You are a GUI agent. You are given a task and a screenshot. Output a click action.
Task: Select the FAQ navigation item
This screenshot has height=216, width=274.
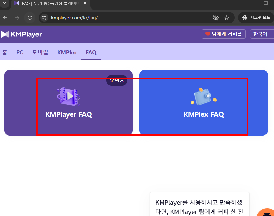(91, 52)
